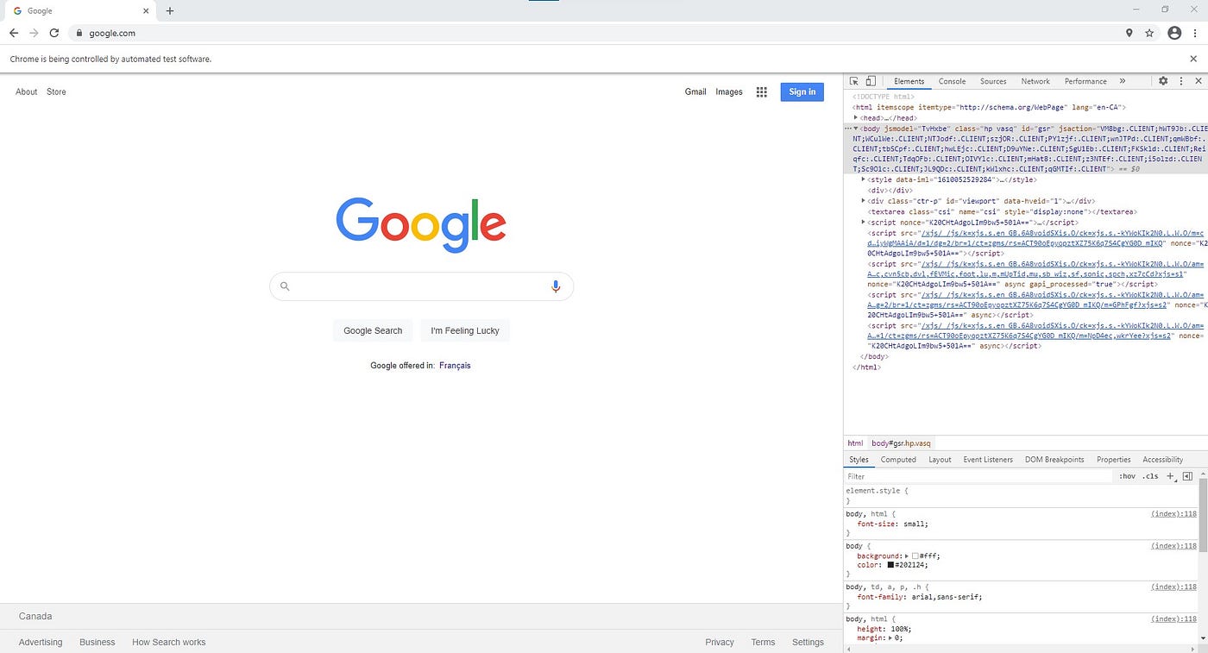Viewport: 1208px width, 653px height.
Task: Click the Styles Filter input field
Action: pos(978,476)
